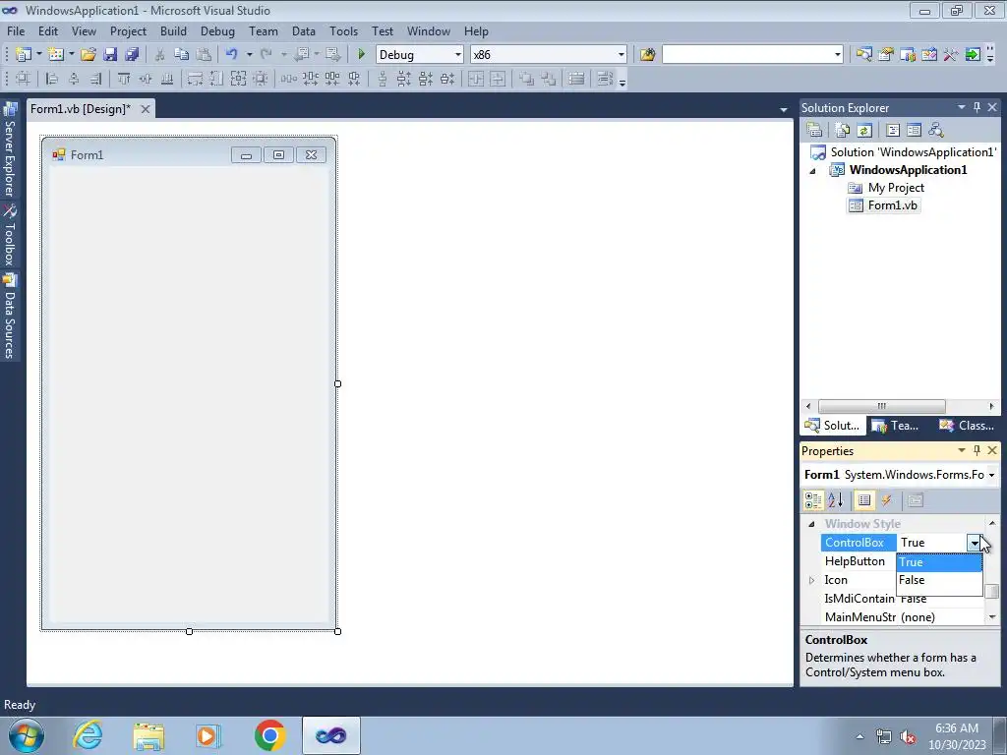The height and width of the screenshot is (755, 1007).
Task: Open the ControlBox value dropdown arrow
Action: (975, 543)
